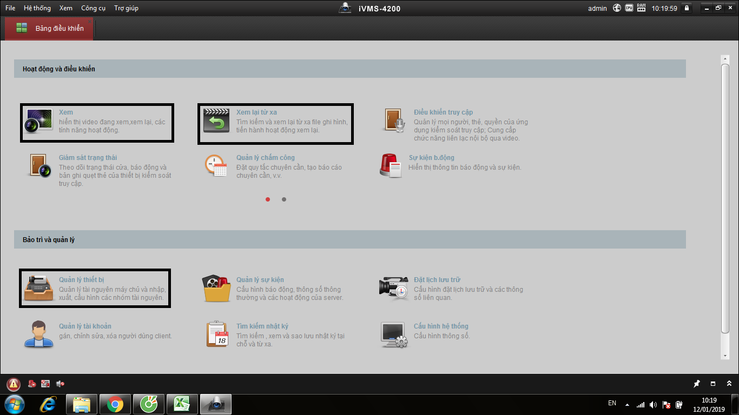Viewport: 739px width, 415px height.
Task: Open the Quản lý thiết bị device icon
Action: pyautogui.click(x=38, y=288)
